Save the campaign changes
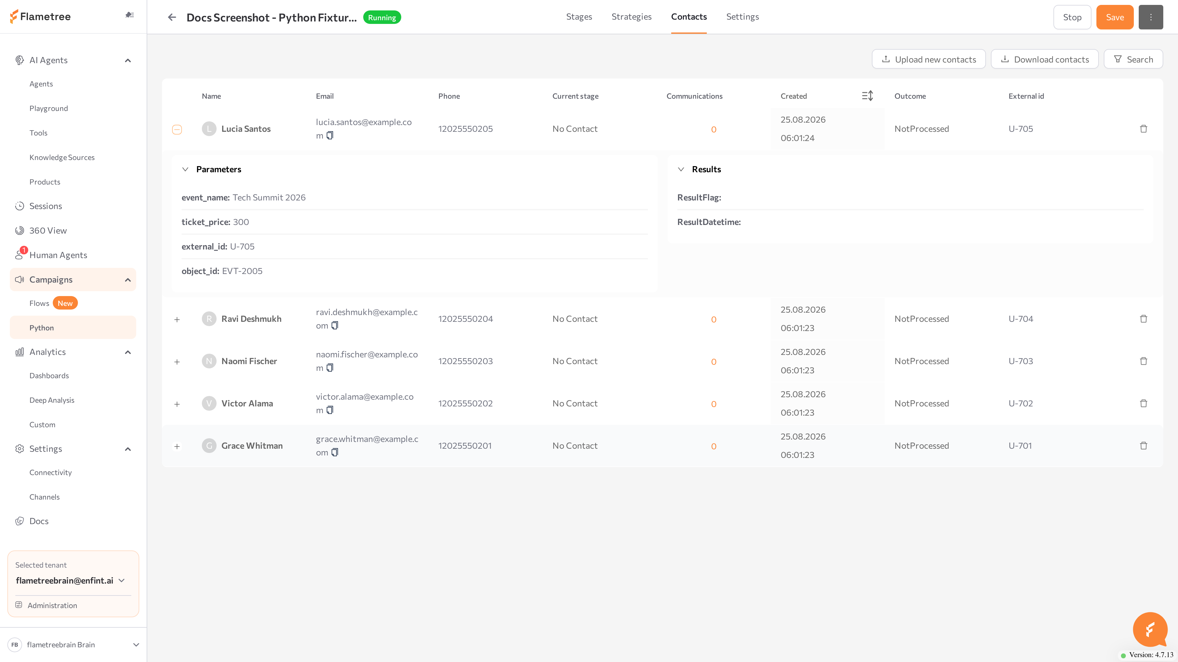The height and width of the screenshot is (662, 1178). (1114, 17)
